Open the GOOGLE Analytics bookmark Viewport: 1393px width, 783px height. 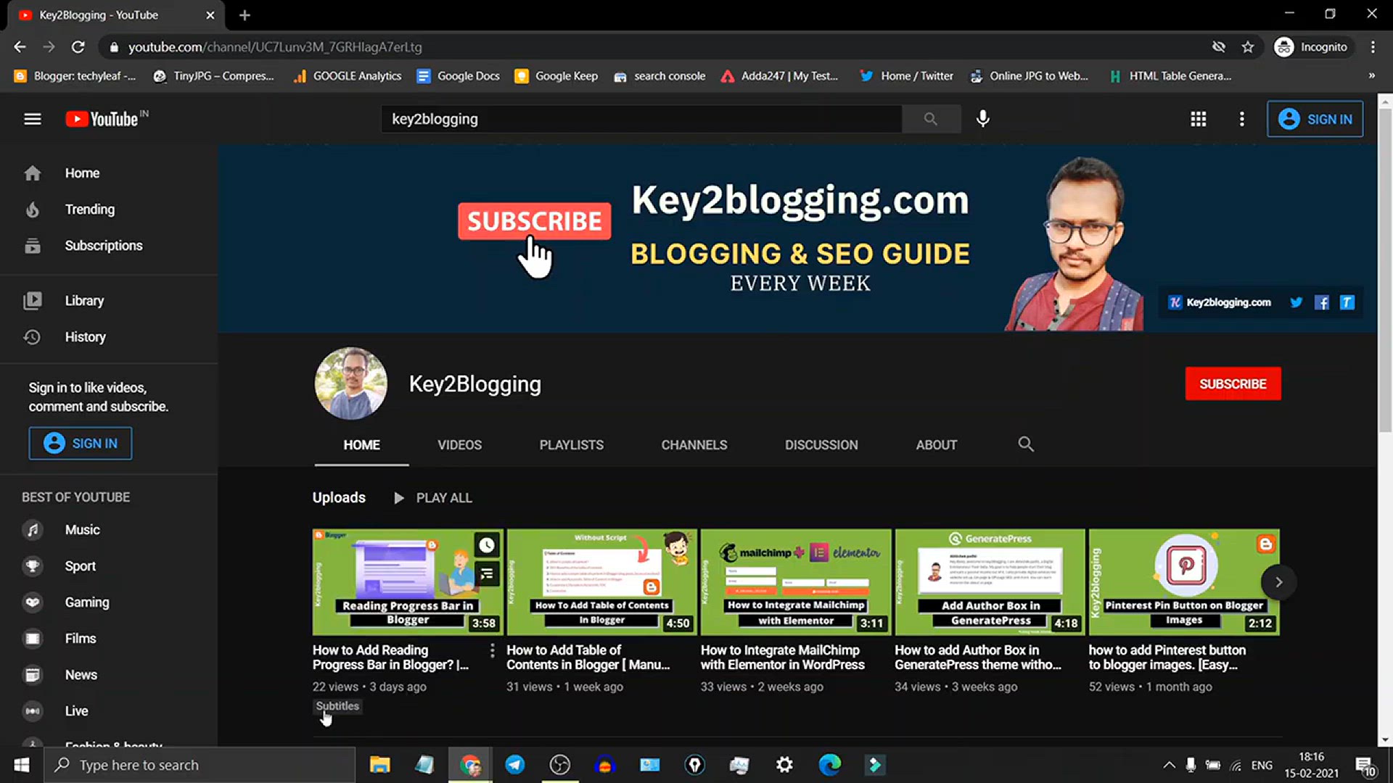[348, 76]
